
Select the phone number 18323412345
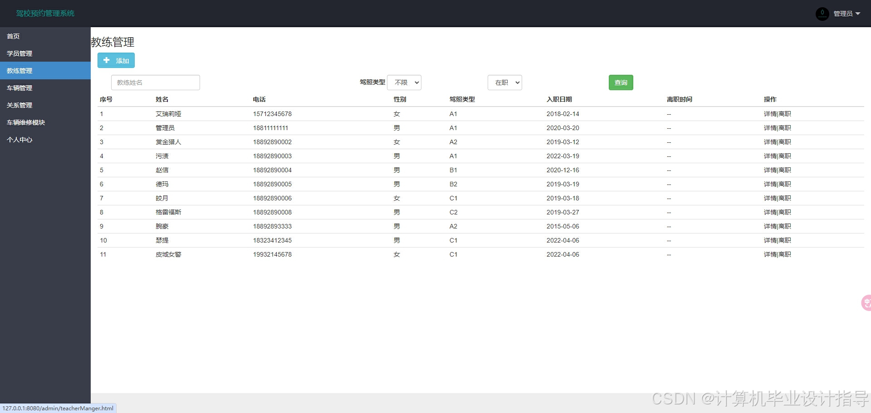tap(272, 240)
